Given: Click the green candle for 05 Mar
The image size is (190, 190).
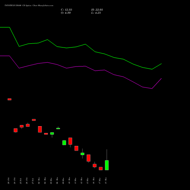Looking at the screenshot, I should 52,133.
